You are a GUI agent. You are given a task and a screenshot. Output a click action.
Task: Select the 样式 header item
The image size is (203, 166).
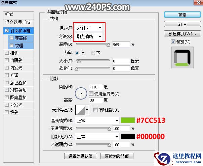coord(18,15)
